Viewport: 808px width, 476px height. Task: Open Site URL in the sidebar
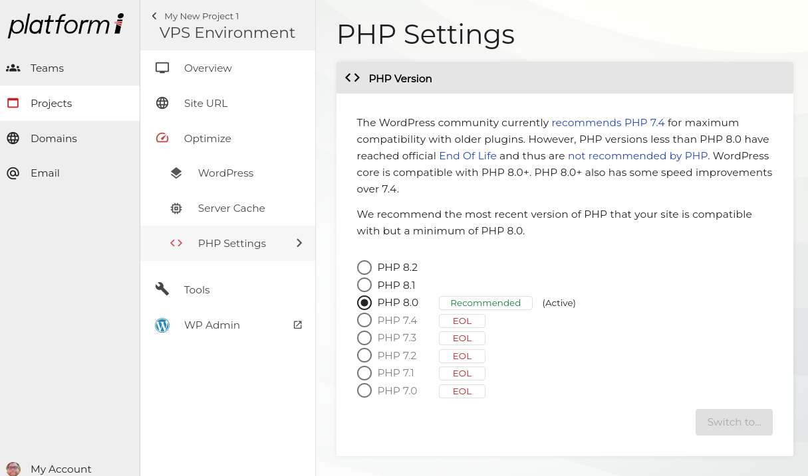pyautogui.click(x=205, y=103)
